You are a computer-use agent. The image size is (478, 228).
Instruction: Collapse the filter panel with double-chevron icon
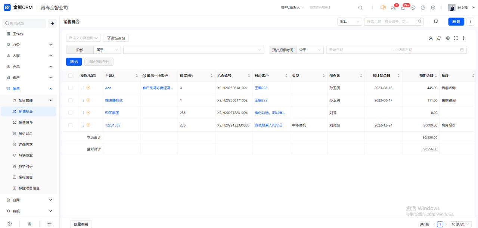click(x=431, y=38)
